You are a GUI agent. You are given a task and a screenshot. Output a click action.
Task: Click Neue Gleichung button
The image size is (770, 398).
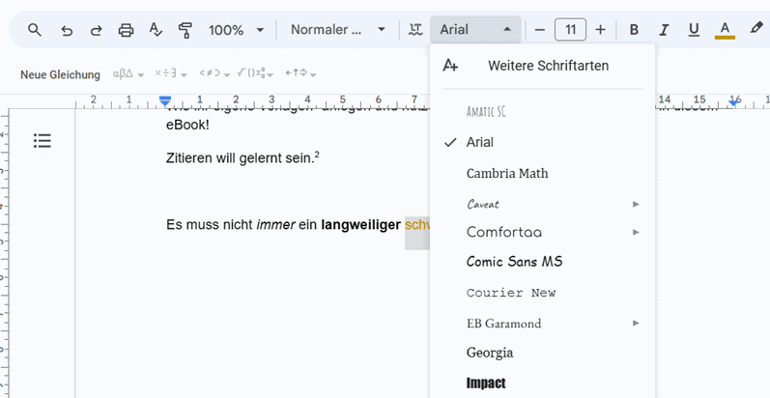coord(60,74)
